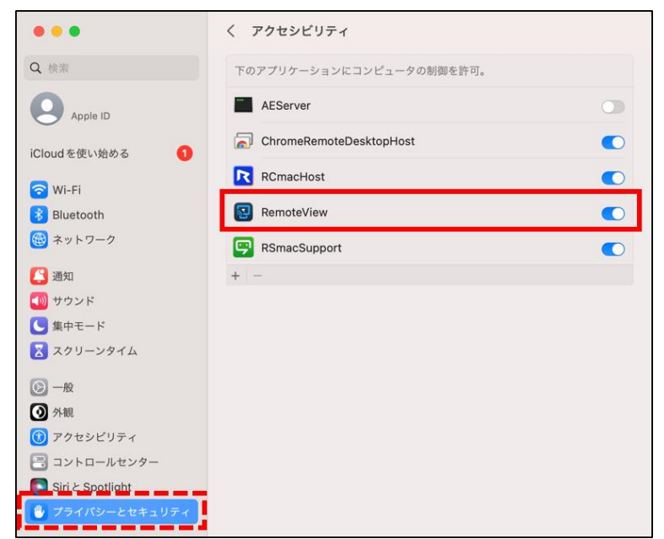Click the 集中モード sidebar label

78,326
